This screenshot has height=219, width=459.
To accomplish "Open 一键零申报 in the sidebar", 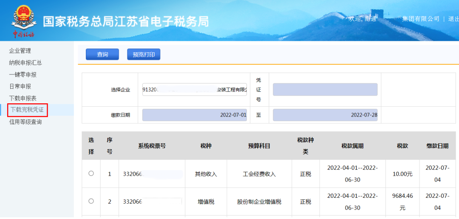I will pos(23,75).
